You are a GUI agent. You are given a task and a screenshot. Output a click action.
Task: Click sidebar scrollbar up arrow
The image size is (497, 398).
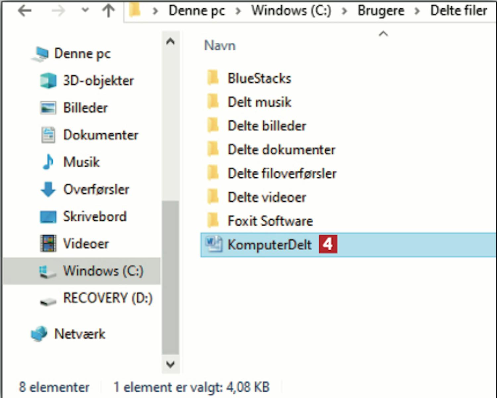click(170, 41)
